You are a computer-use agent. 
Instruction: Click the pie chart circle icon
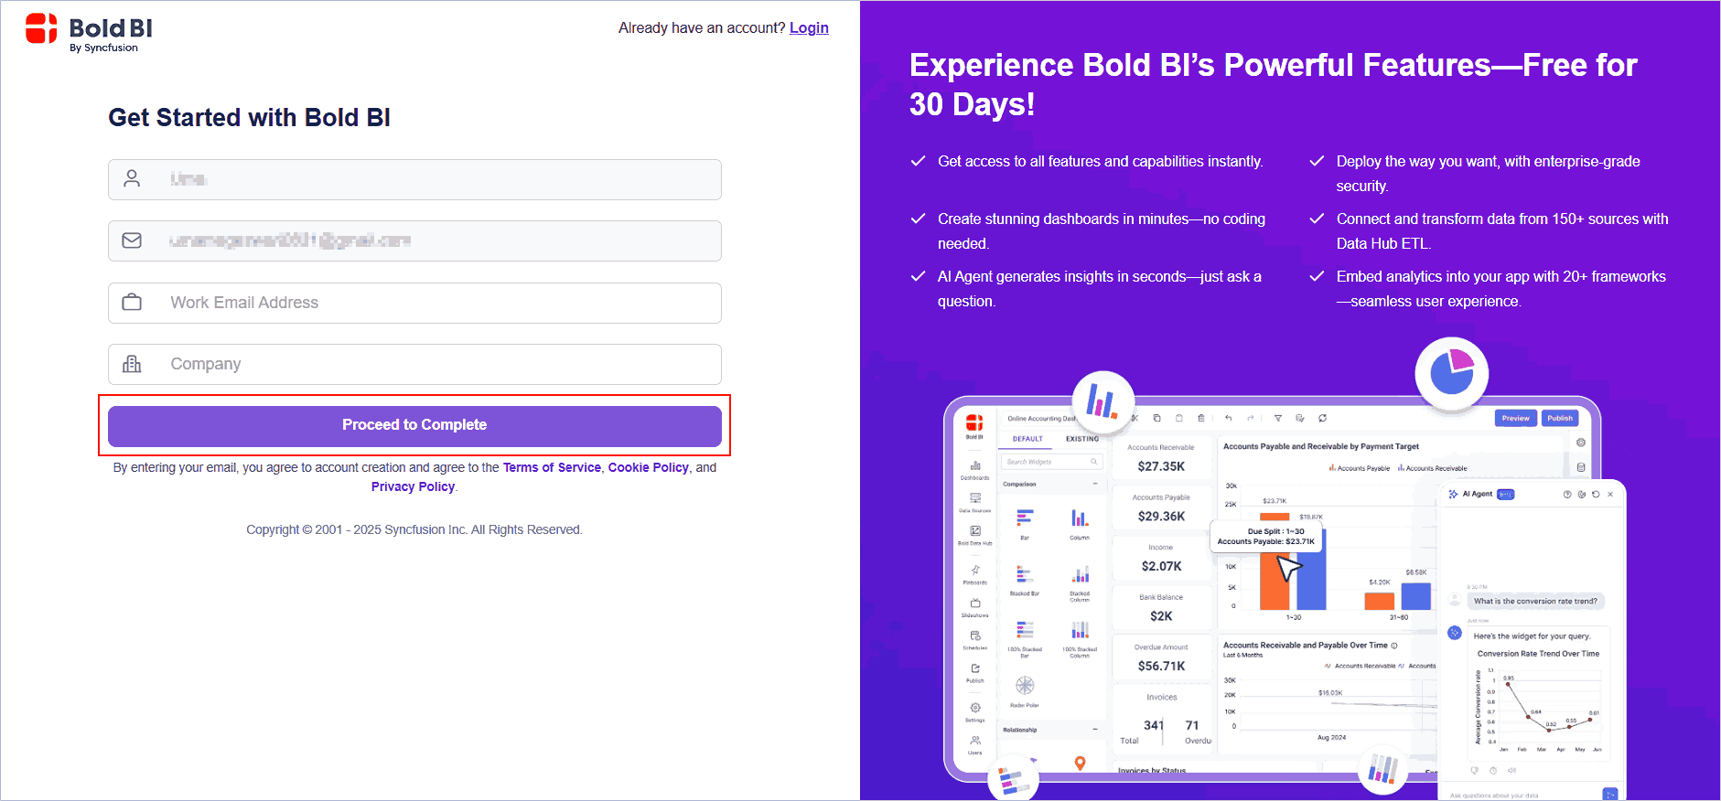click(x=1451, y=373)
